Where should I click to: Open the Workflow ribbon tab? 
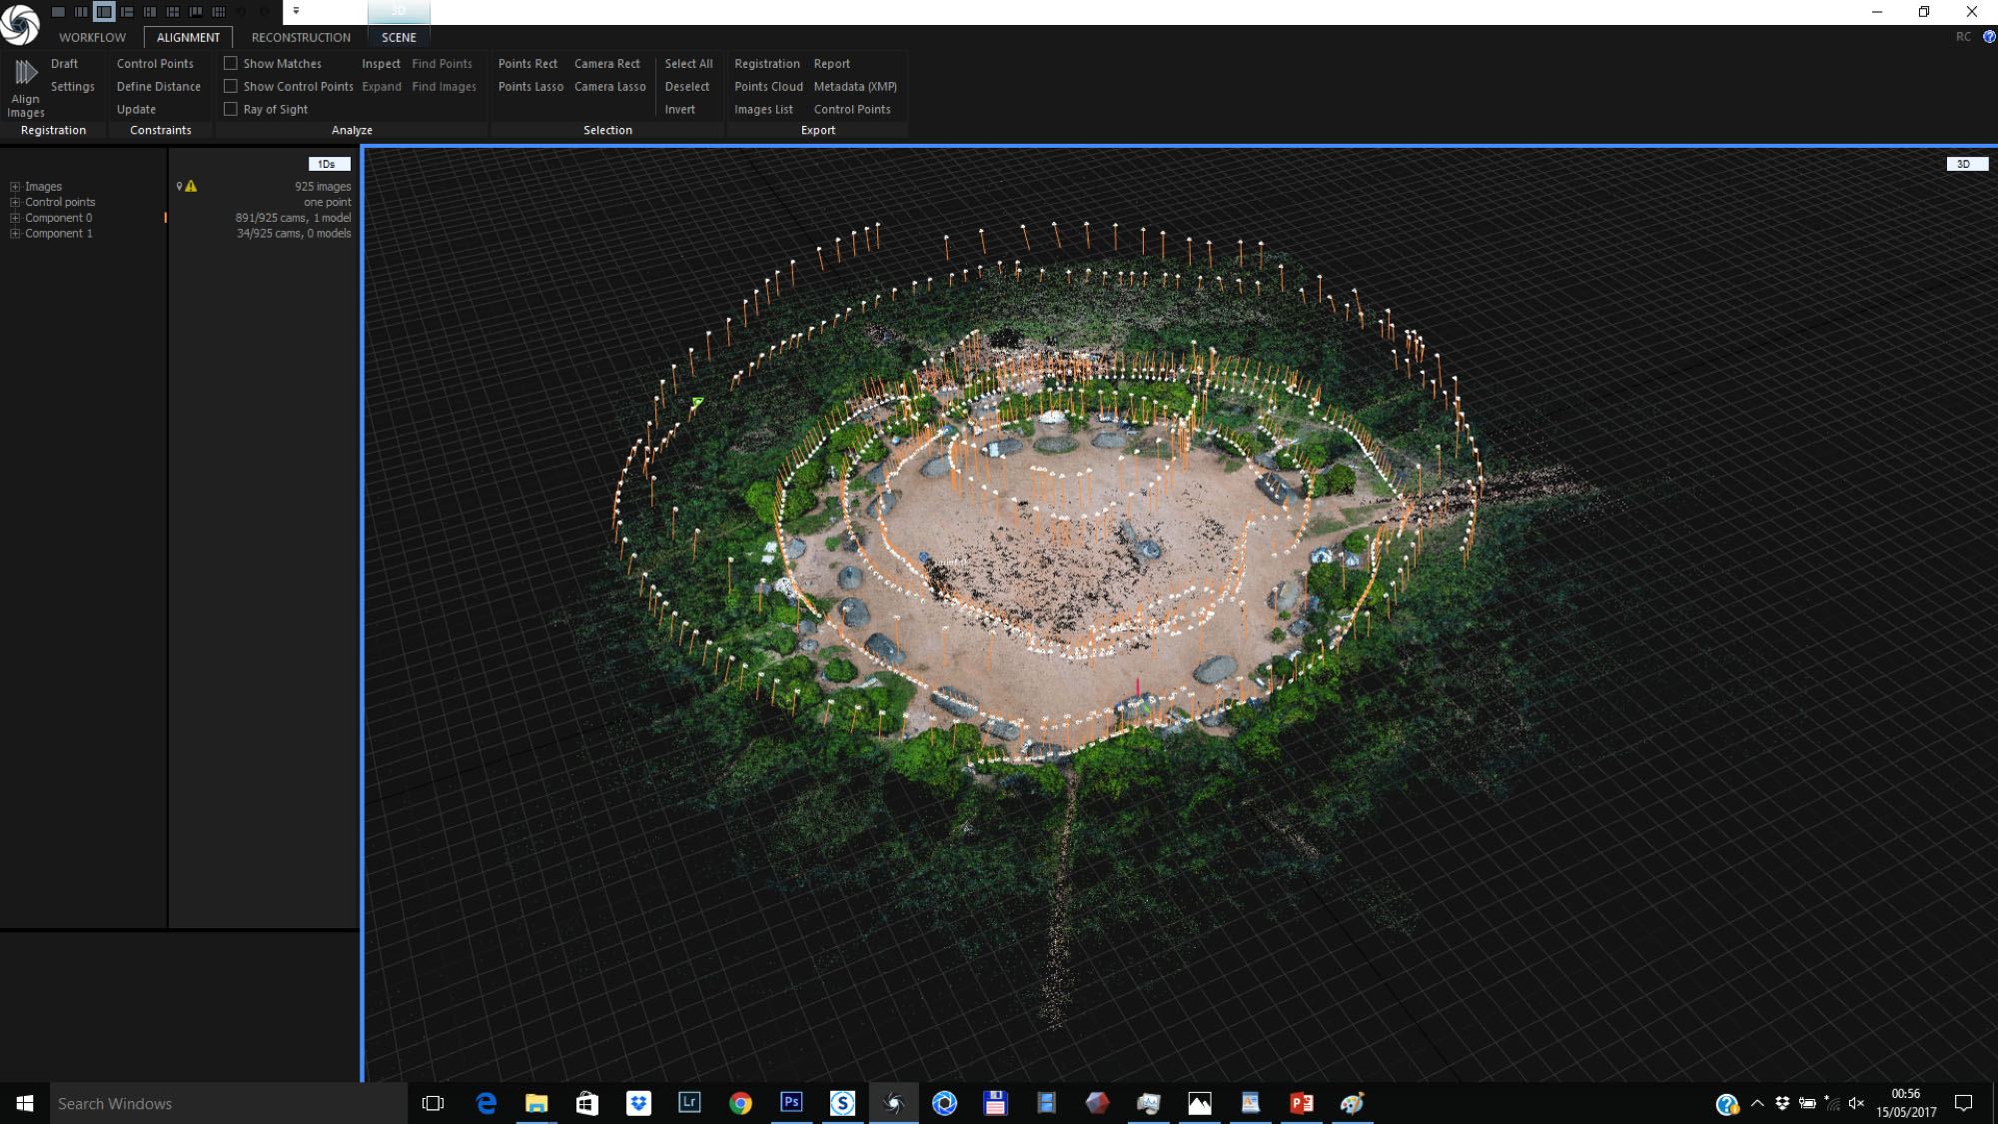click(x=92, y=37)
